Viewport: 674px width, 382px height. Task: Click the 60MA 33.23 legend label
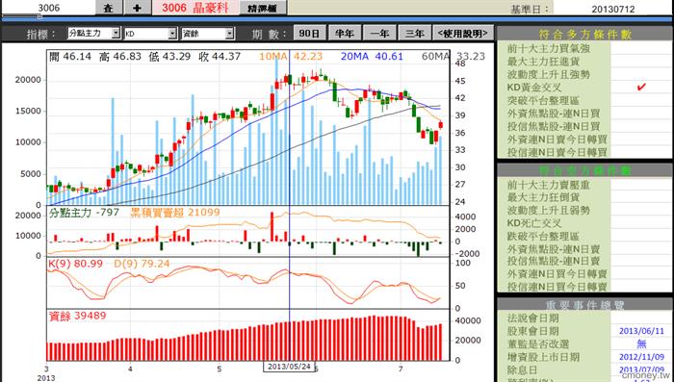(x=454, y=57)
